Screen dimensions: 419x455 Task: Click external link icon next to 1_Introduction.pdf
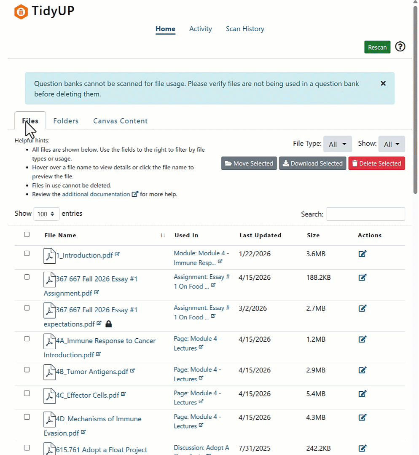117,254
